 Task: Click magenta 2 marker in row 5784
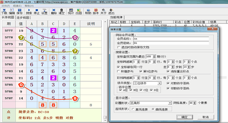click(53, 78)
